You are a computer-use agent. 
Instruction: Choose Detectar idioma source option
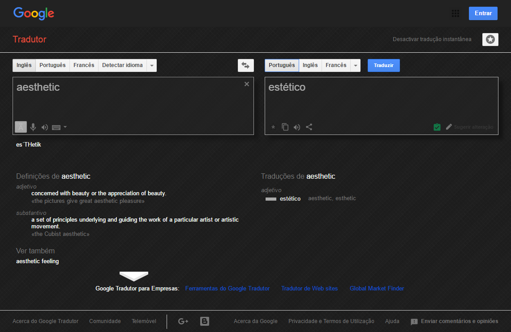tap(122, 65)
